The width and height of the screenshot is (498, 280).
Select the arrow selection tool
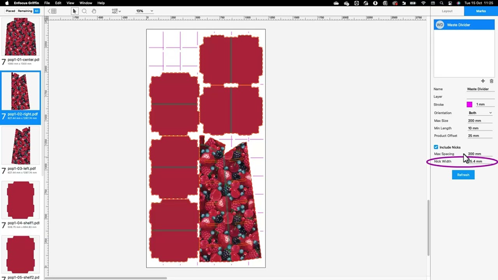click(x=74, y=11)
